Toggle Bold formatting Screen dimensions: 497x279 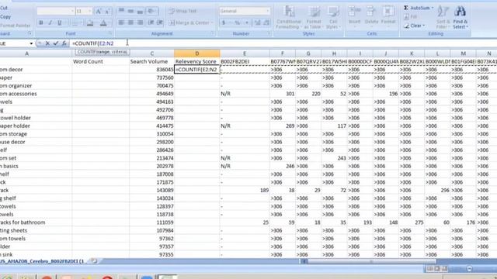(41, 22)
